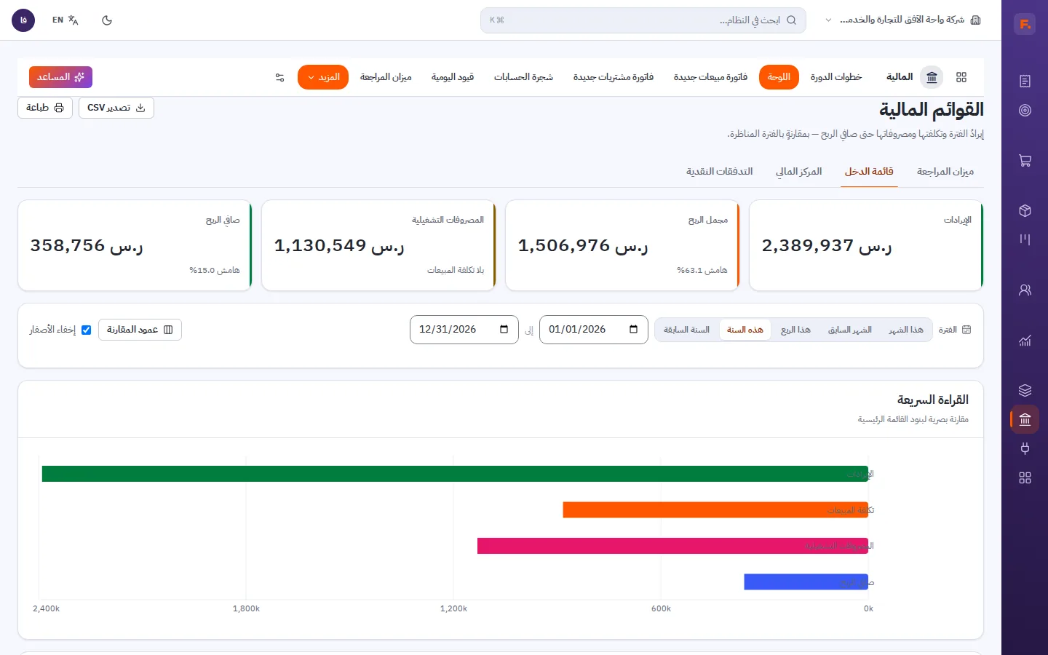This screenshot has width=1048, height=655.
Task: Click the stacked layers sidebar icon
Action: [x=1025, y=390]
